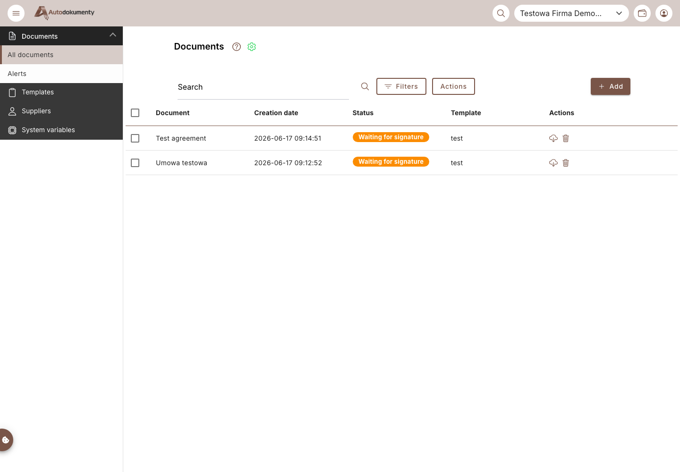
Task: Click the magnifier beside the Search field
Action: (x=365, y=86)
